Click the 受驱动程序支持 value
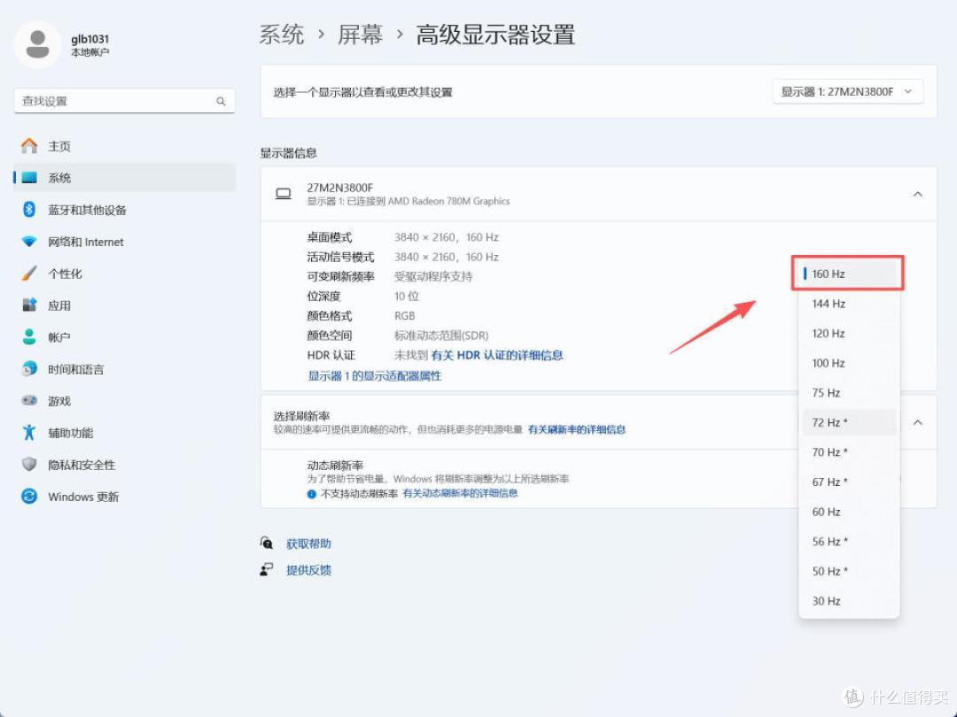 pos(432,276)
